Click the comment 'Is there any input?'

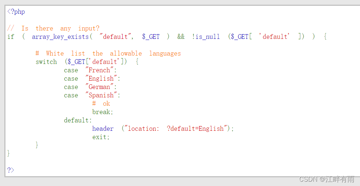(x=53, y=28)
